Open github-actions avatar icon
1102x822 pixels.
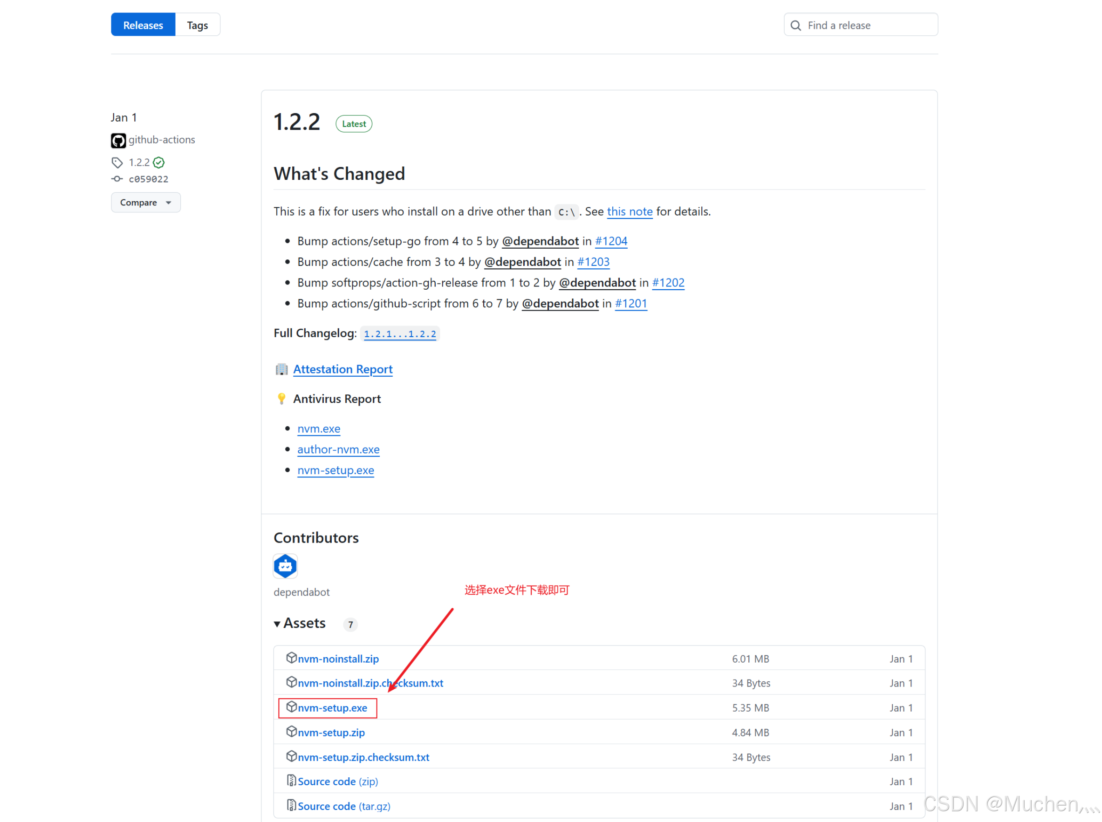click(x=118, y=140)
